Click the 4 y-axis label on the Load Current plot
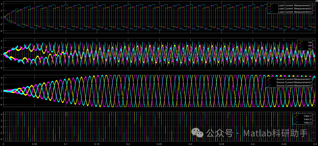318x146 pixels. [x=2, y=4]
